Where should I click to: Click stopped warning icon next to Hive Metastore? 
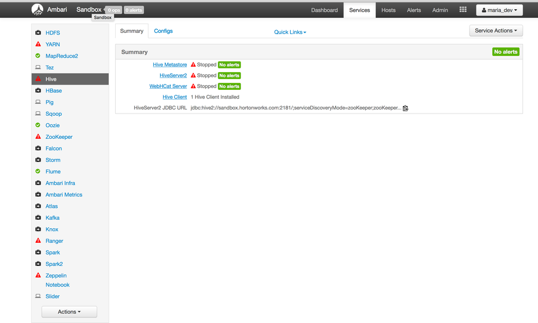point(193,65)
